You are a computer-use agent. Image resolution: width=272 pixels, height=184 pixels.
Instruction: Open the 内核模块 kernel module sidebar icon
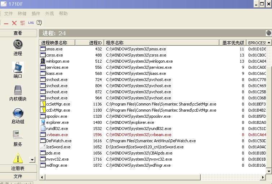[18, 90]
